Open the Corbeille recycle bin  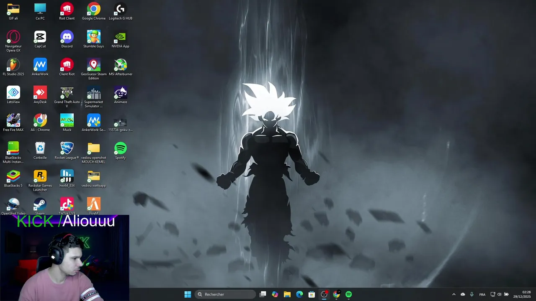click(x=40, y=151)
